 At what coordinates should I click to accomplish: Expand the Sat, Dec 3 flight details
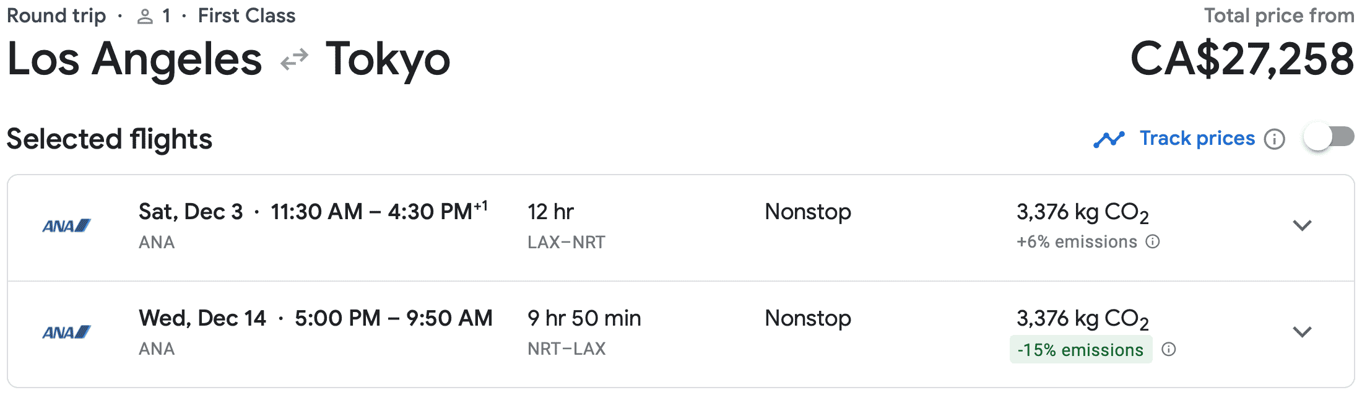click(1302, 225)
